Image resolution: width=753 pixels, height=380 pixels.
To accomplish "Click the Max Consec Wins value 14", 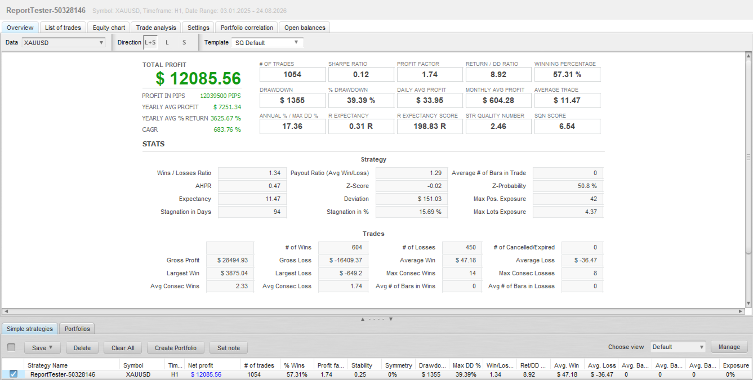I will 462,273.
